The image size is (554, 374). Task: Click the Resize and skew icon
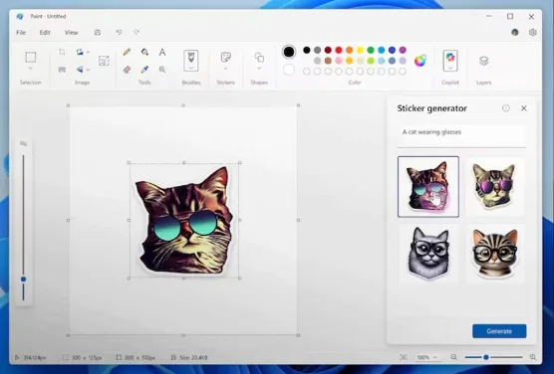pyautogui.click(x=62, y=70)
